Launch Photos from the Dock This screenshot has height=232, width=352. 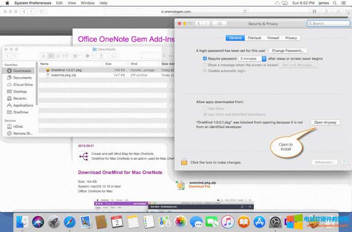point(181,222)
